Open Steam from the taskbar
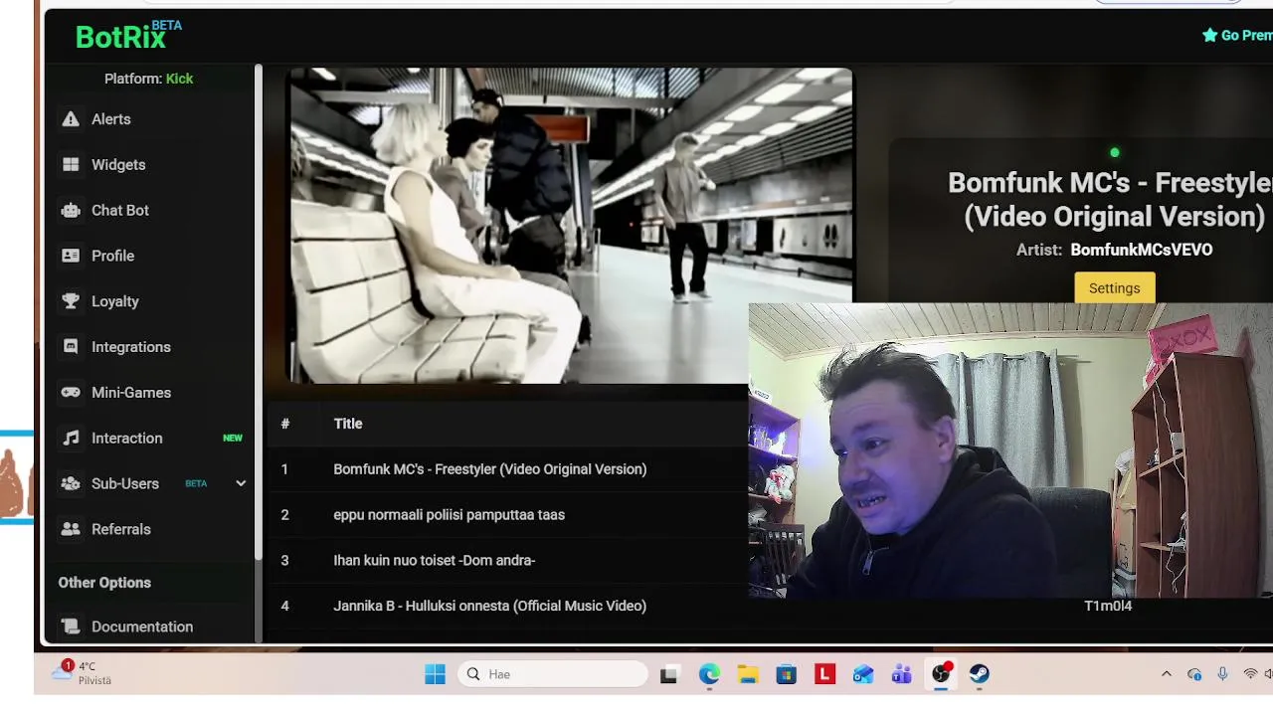The height and width of the screenshot is (716, 1273). [x=980, y=674]
